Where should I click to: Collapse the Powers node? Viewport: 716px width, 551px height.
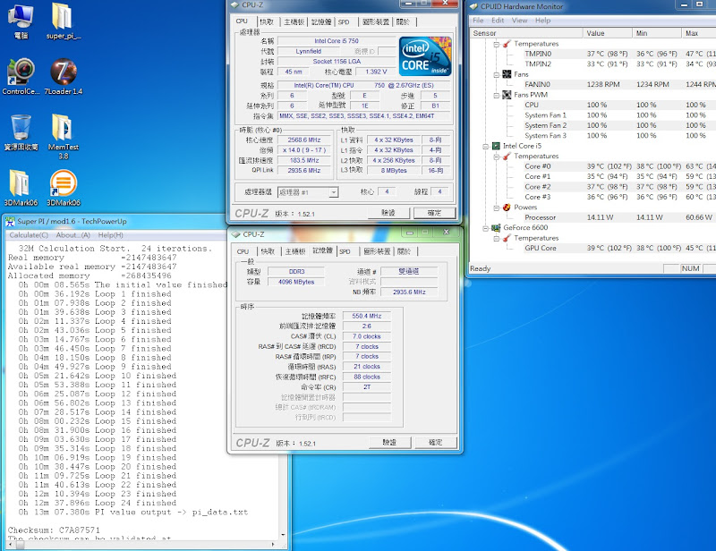(x=497, y=208)
